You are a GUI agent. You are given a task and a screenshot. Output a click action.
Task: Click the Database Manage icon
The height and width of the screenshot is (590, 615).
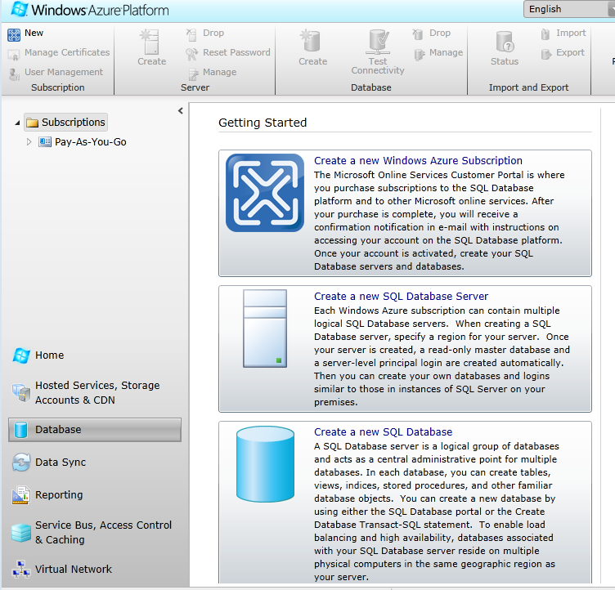[x=420, y=55]
